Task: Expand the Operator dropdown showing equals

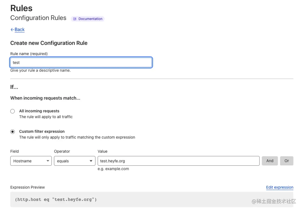Action: tap(74, 161)
